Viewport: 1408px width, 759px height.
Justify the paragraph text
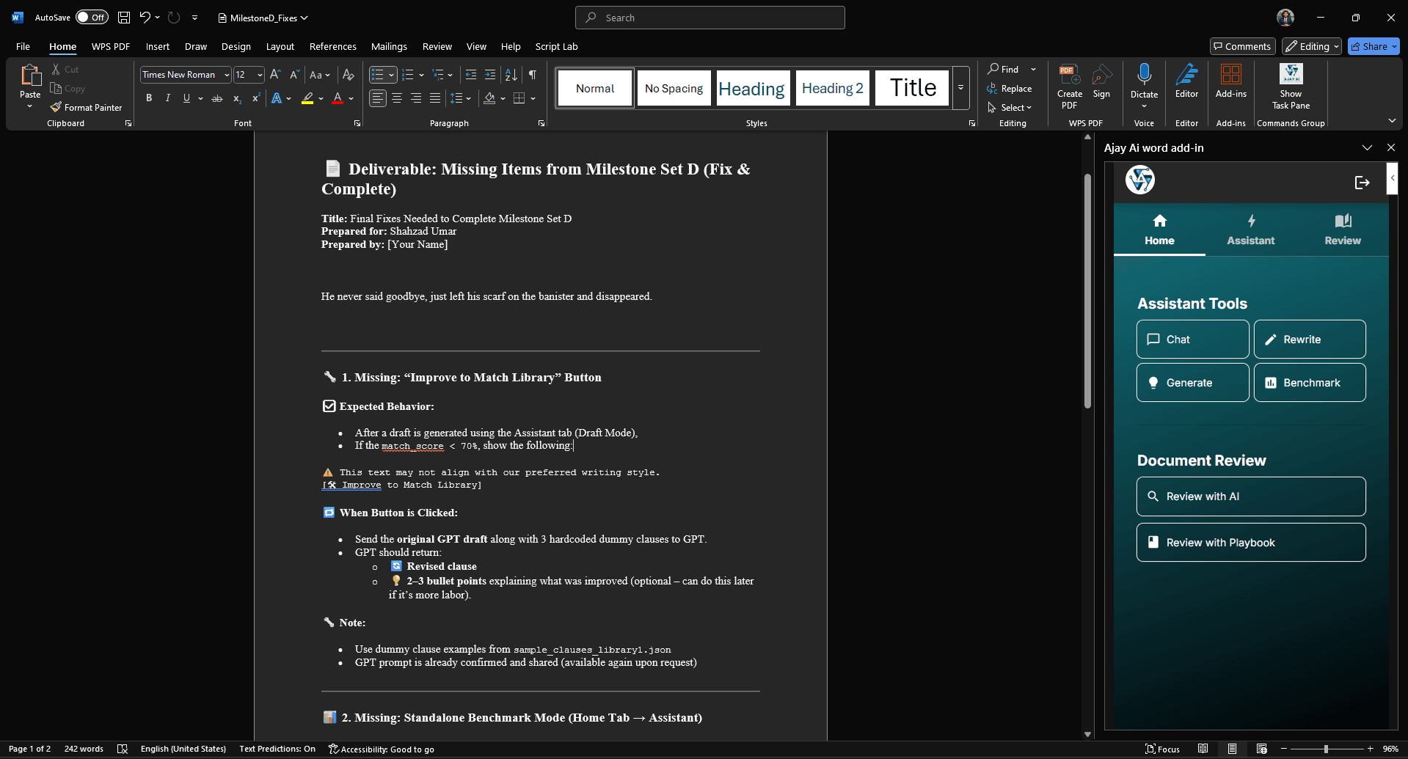435,98
